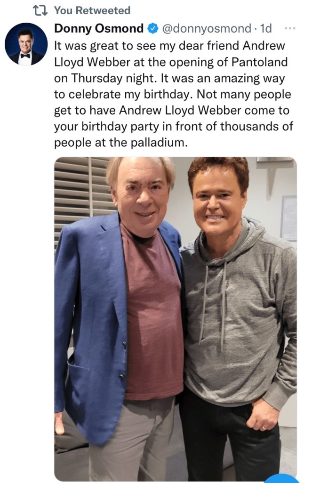Tap the "You Retweeted" label

92,10
